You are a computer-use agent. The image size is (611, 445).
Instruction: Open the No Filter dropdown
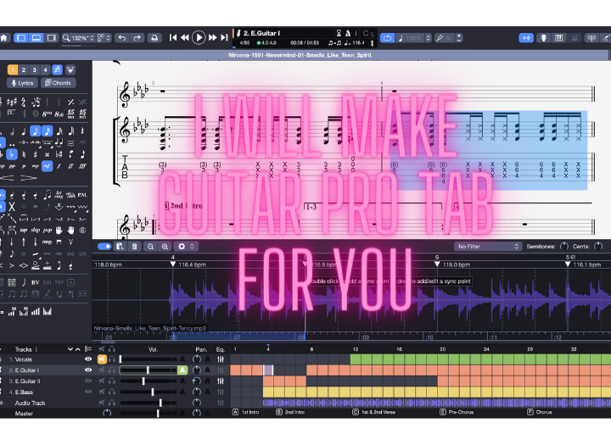(487, 247)
